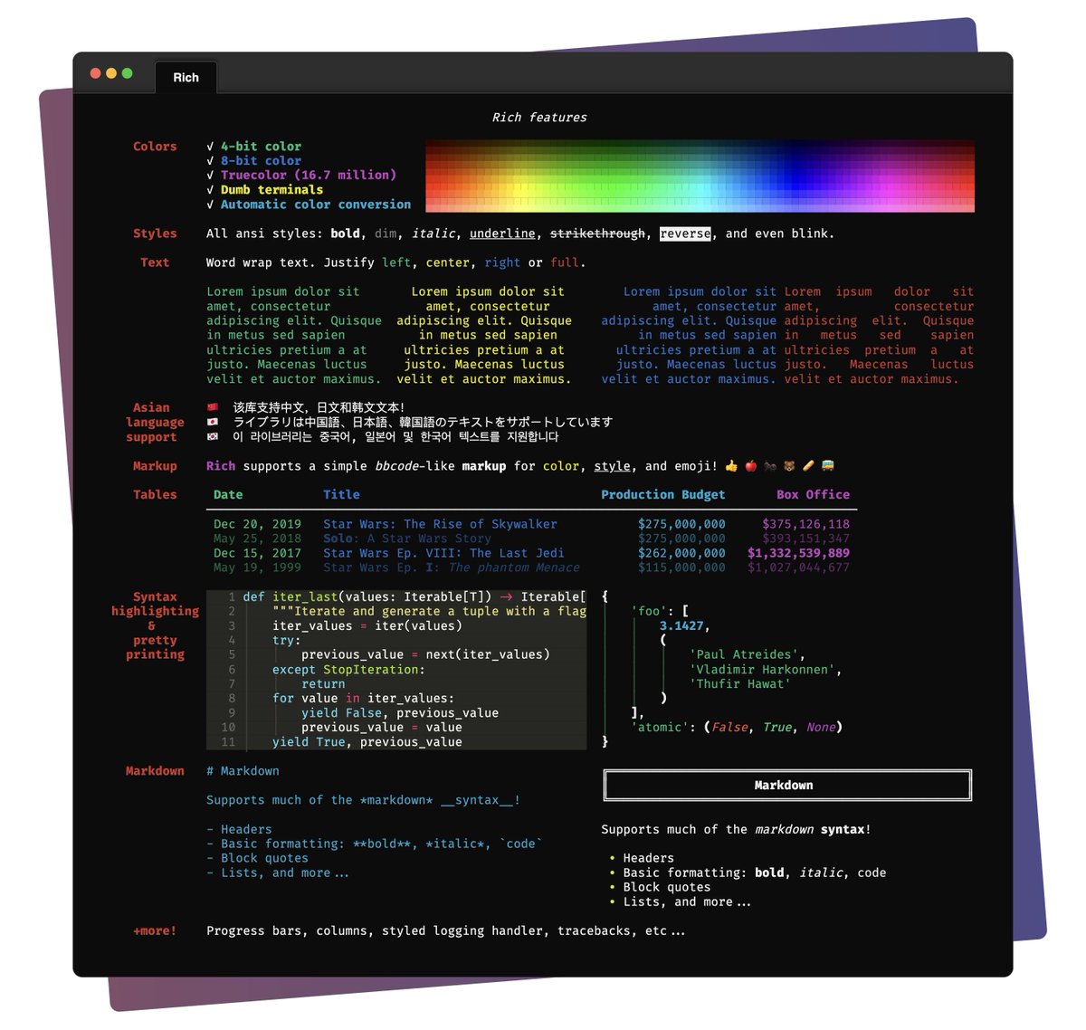Click the South Korea flag emoji
The width and height of the screenshot is (1086, 1030).
click(213, 437)
